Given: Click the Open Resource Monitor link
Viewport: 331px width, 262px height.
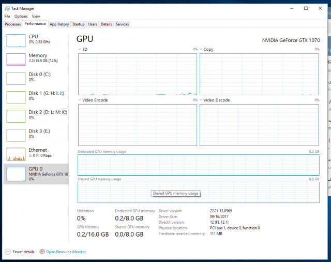Looking at the screenshot, I should 66,252.
